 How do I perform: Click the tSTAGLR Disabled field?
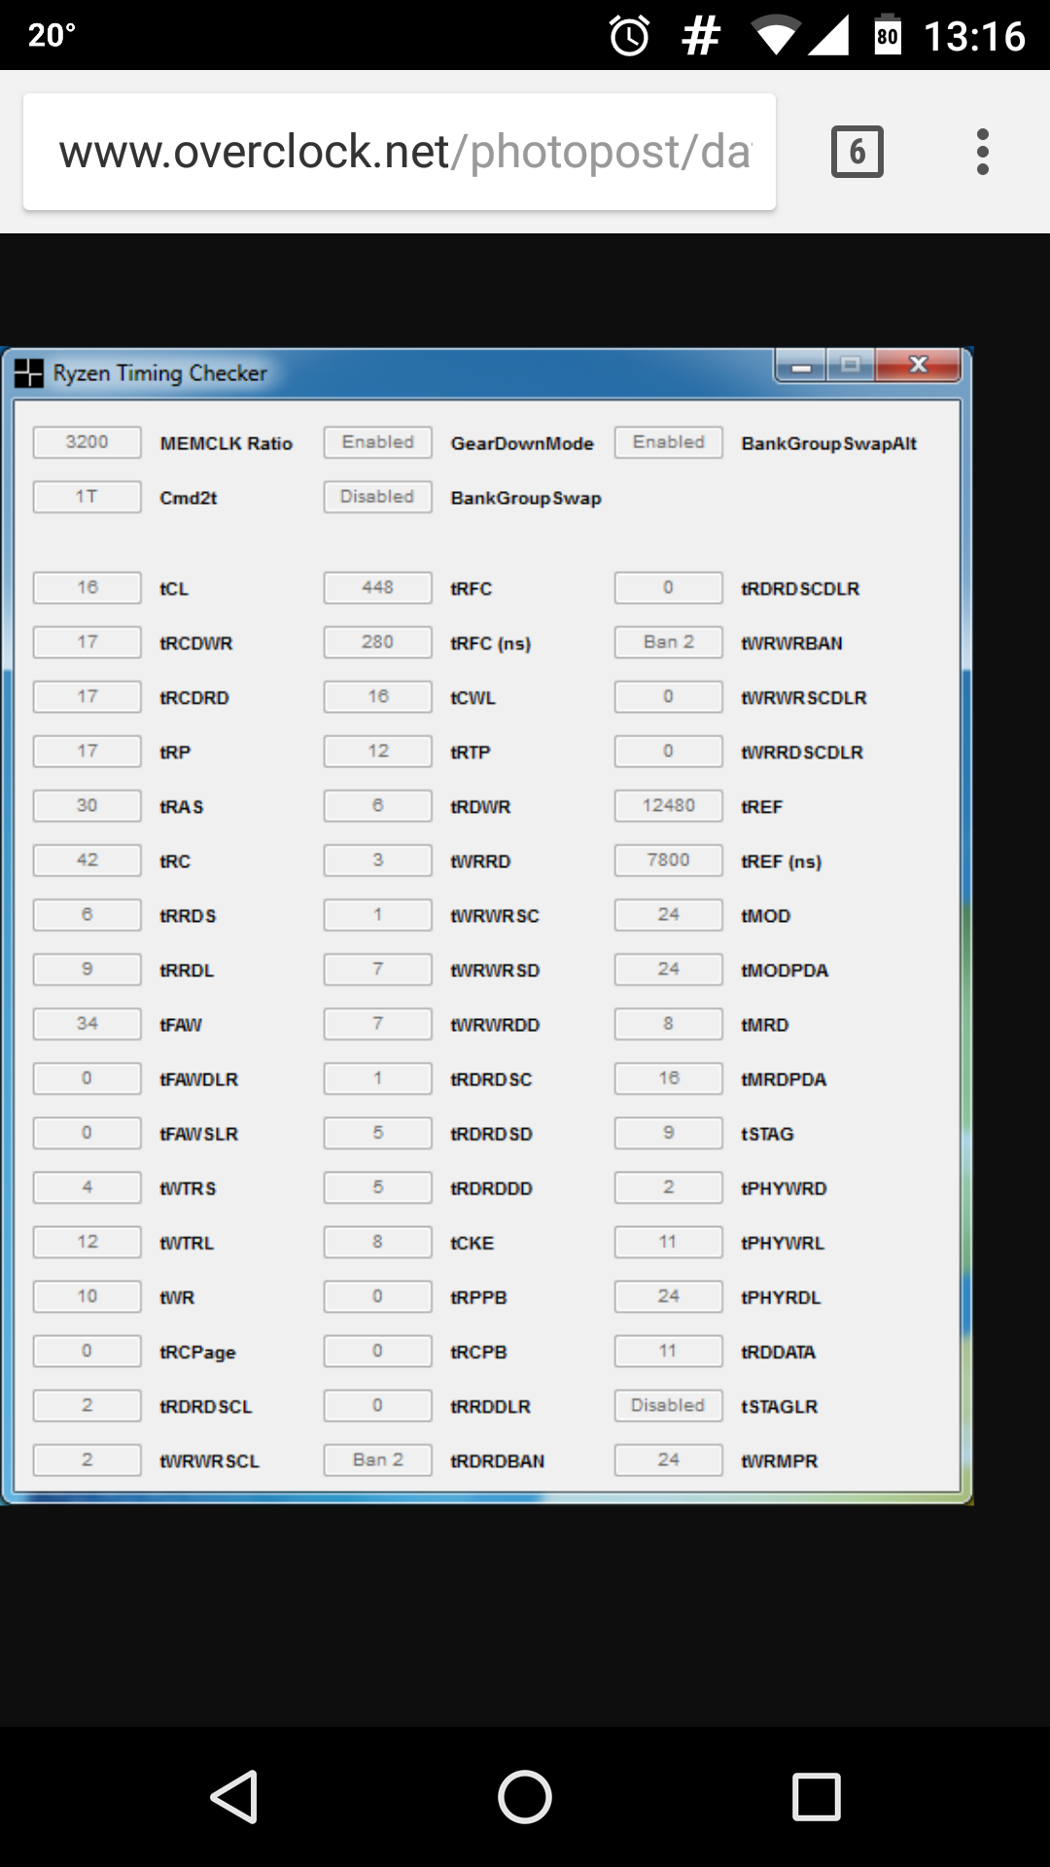click(669, 1406)
